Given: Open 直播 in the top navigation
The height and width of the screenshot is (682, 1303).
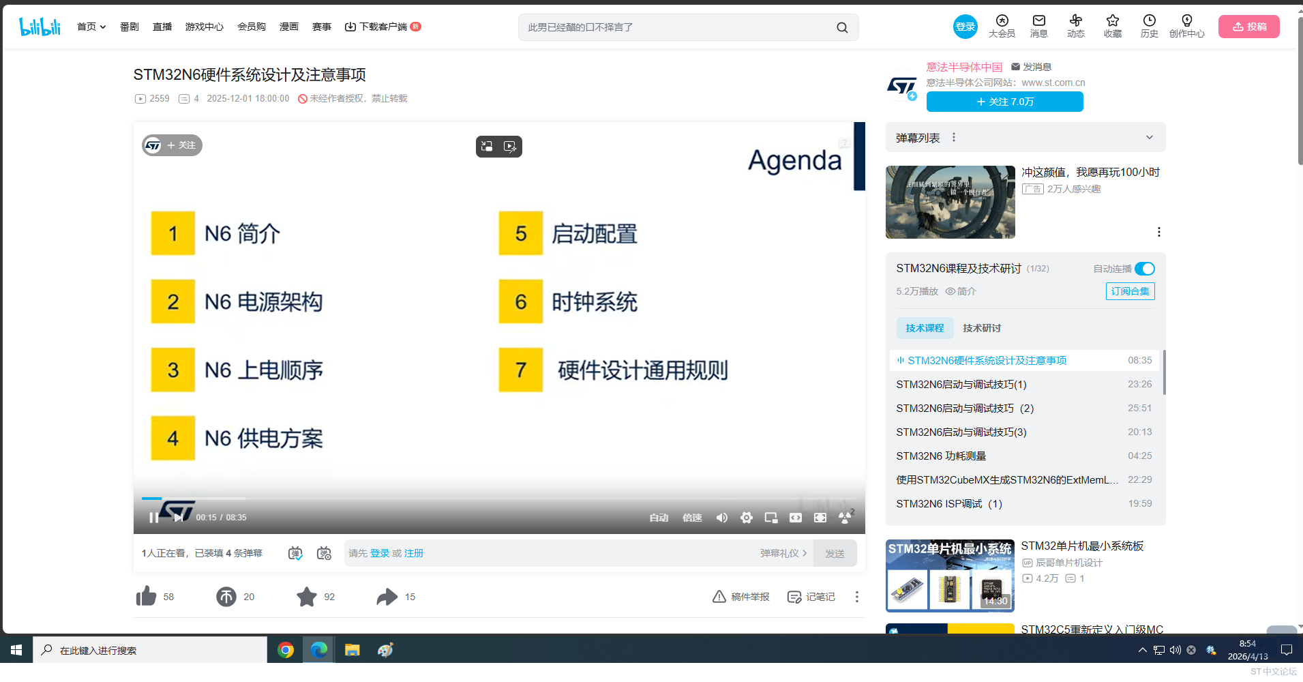Looking at the screenshot, I should tap(162, 27).
